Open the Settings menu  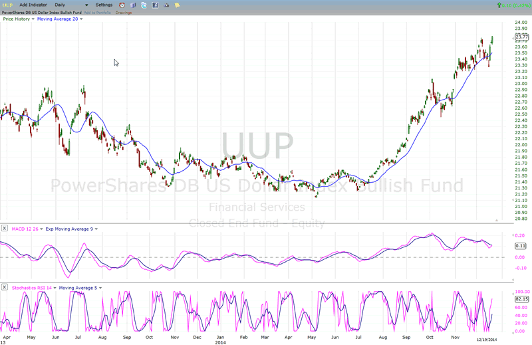[104, 5]
